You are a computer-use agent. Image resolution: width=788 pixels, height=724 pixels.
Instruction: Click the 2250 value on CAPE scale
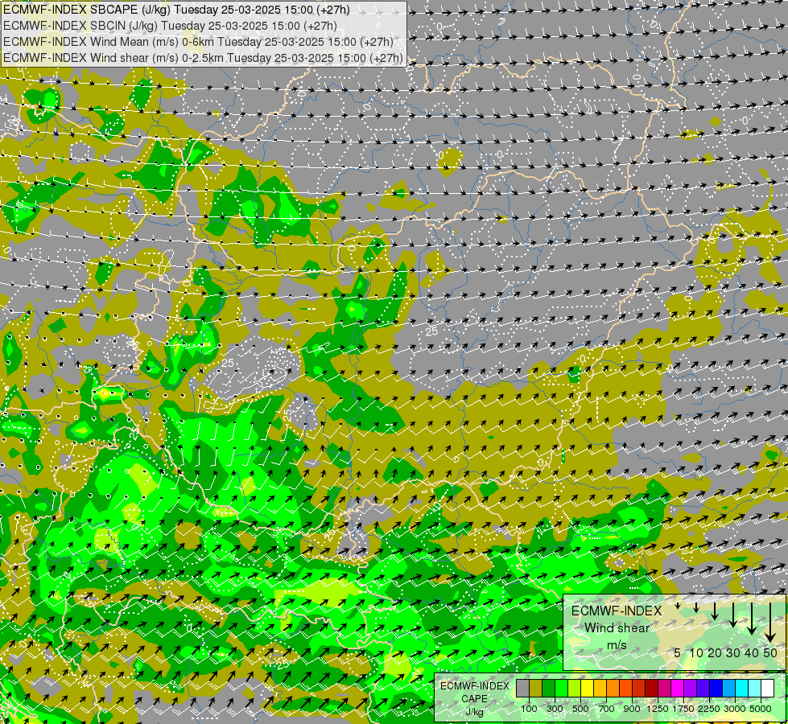(709, 709)
